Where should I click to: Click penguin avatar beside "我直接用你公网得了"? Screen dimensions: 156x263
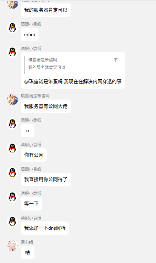[12, 173]
